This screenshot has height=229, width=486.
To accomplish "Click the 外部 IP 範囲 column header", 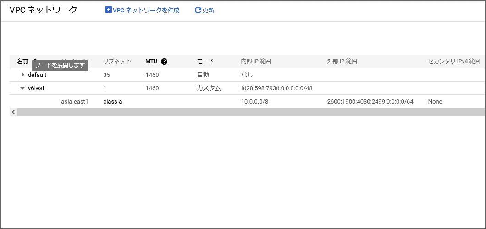I will click(x=342, y=61).
